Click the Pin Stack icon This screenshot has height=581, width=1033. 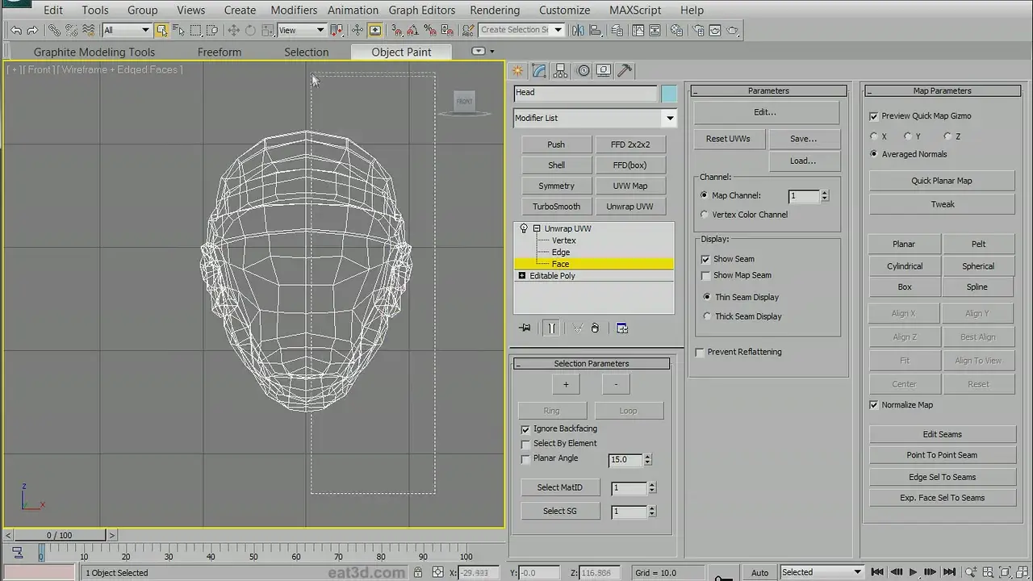click(x=525, y=328)
